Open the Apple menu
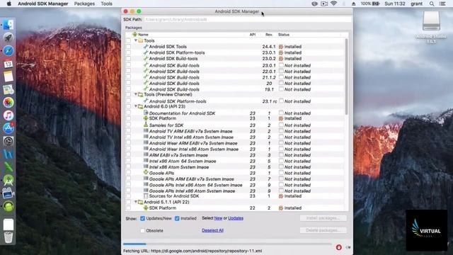The width and height of the screenshot is (453, 255). pyautogui.click(x=8, y=4)
